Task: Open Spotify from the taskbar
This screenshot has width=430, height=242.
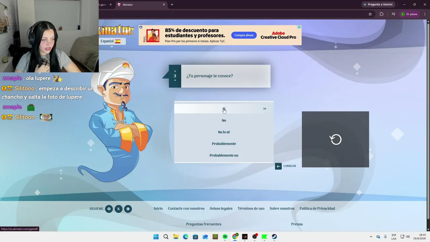Action: point(225,237)
